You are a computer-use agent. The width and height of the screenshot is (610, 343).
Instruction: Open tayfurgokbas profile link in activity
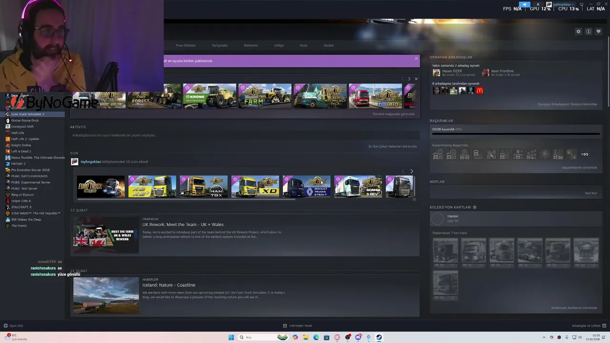coord(91,161)
